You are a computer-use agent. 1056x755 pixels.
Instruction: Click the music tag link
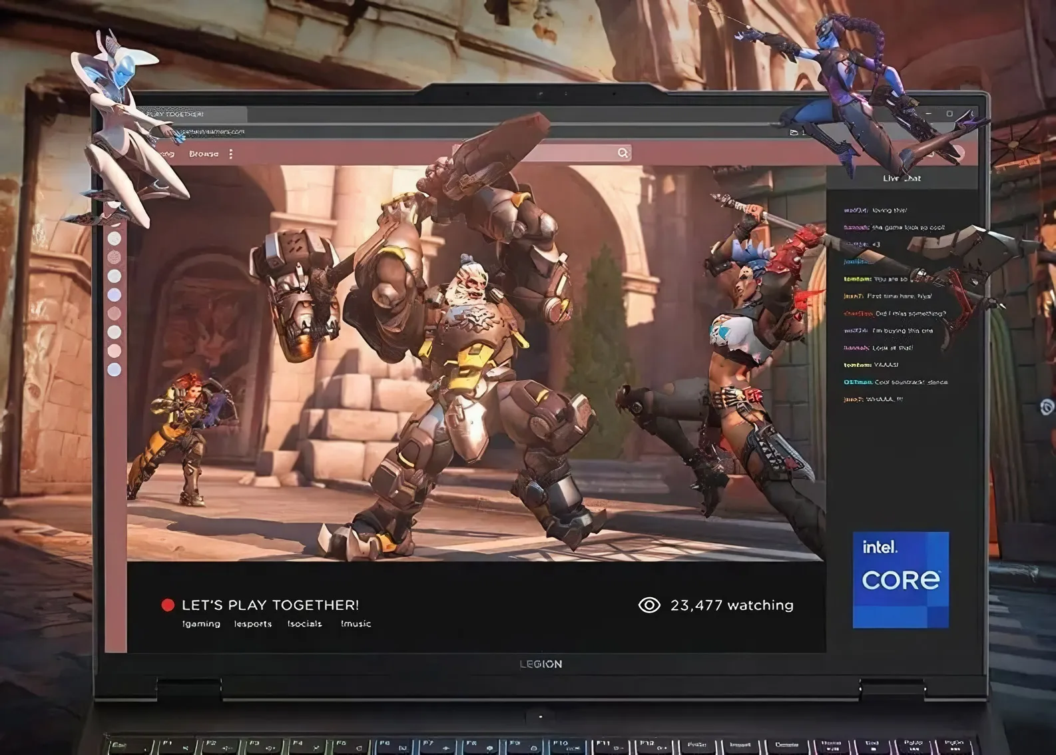[356, 624]
